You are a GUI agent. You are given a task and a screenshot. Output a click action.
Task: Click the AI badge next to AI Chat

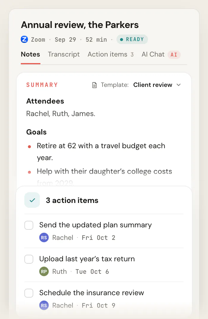point(174,55)
